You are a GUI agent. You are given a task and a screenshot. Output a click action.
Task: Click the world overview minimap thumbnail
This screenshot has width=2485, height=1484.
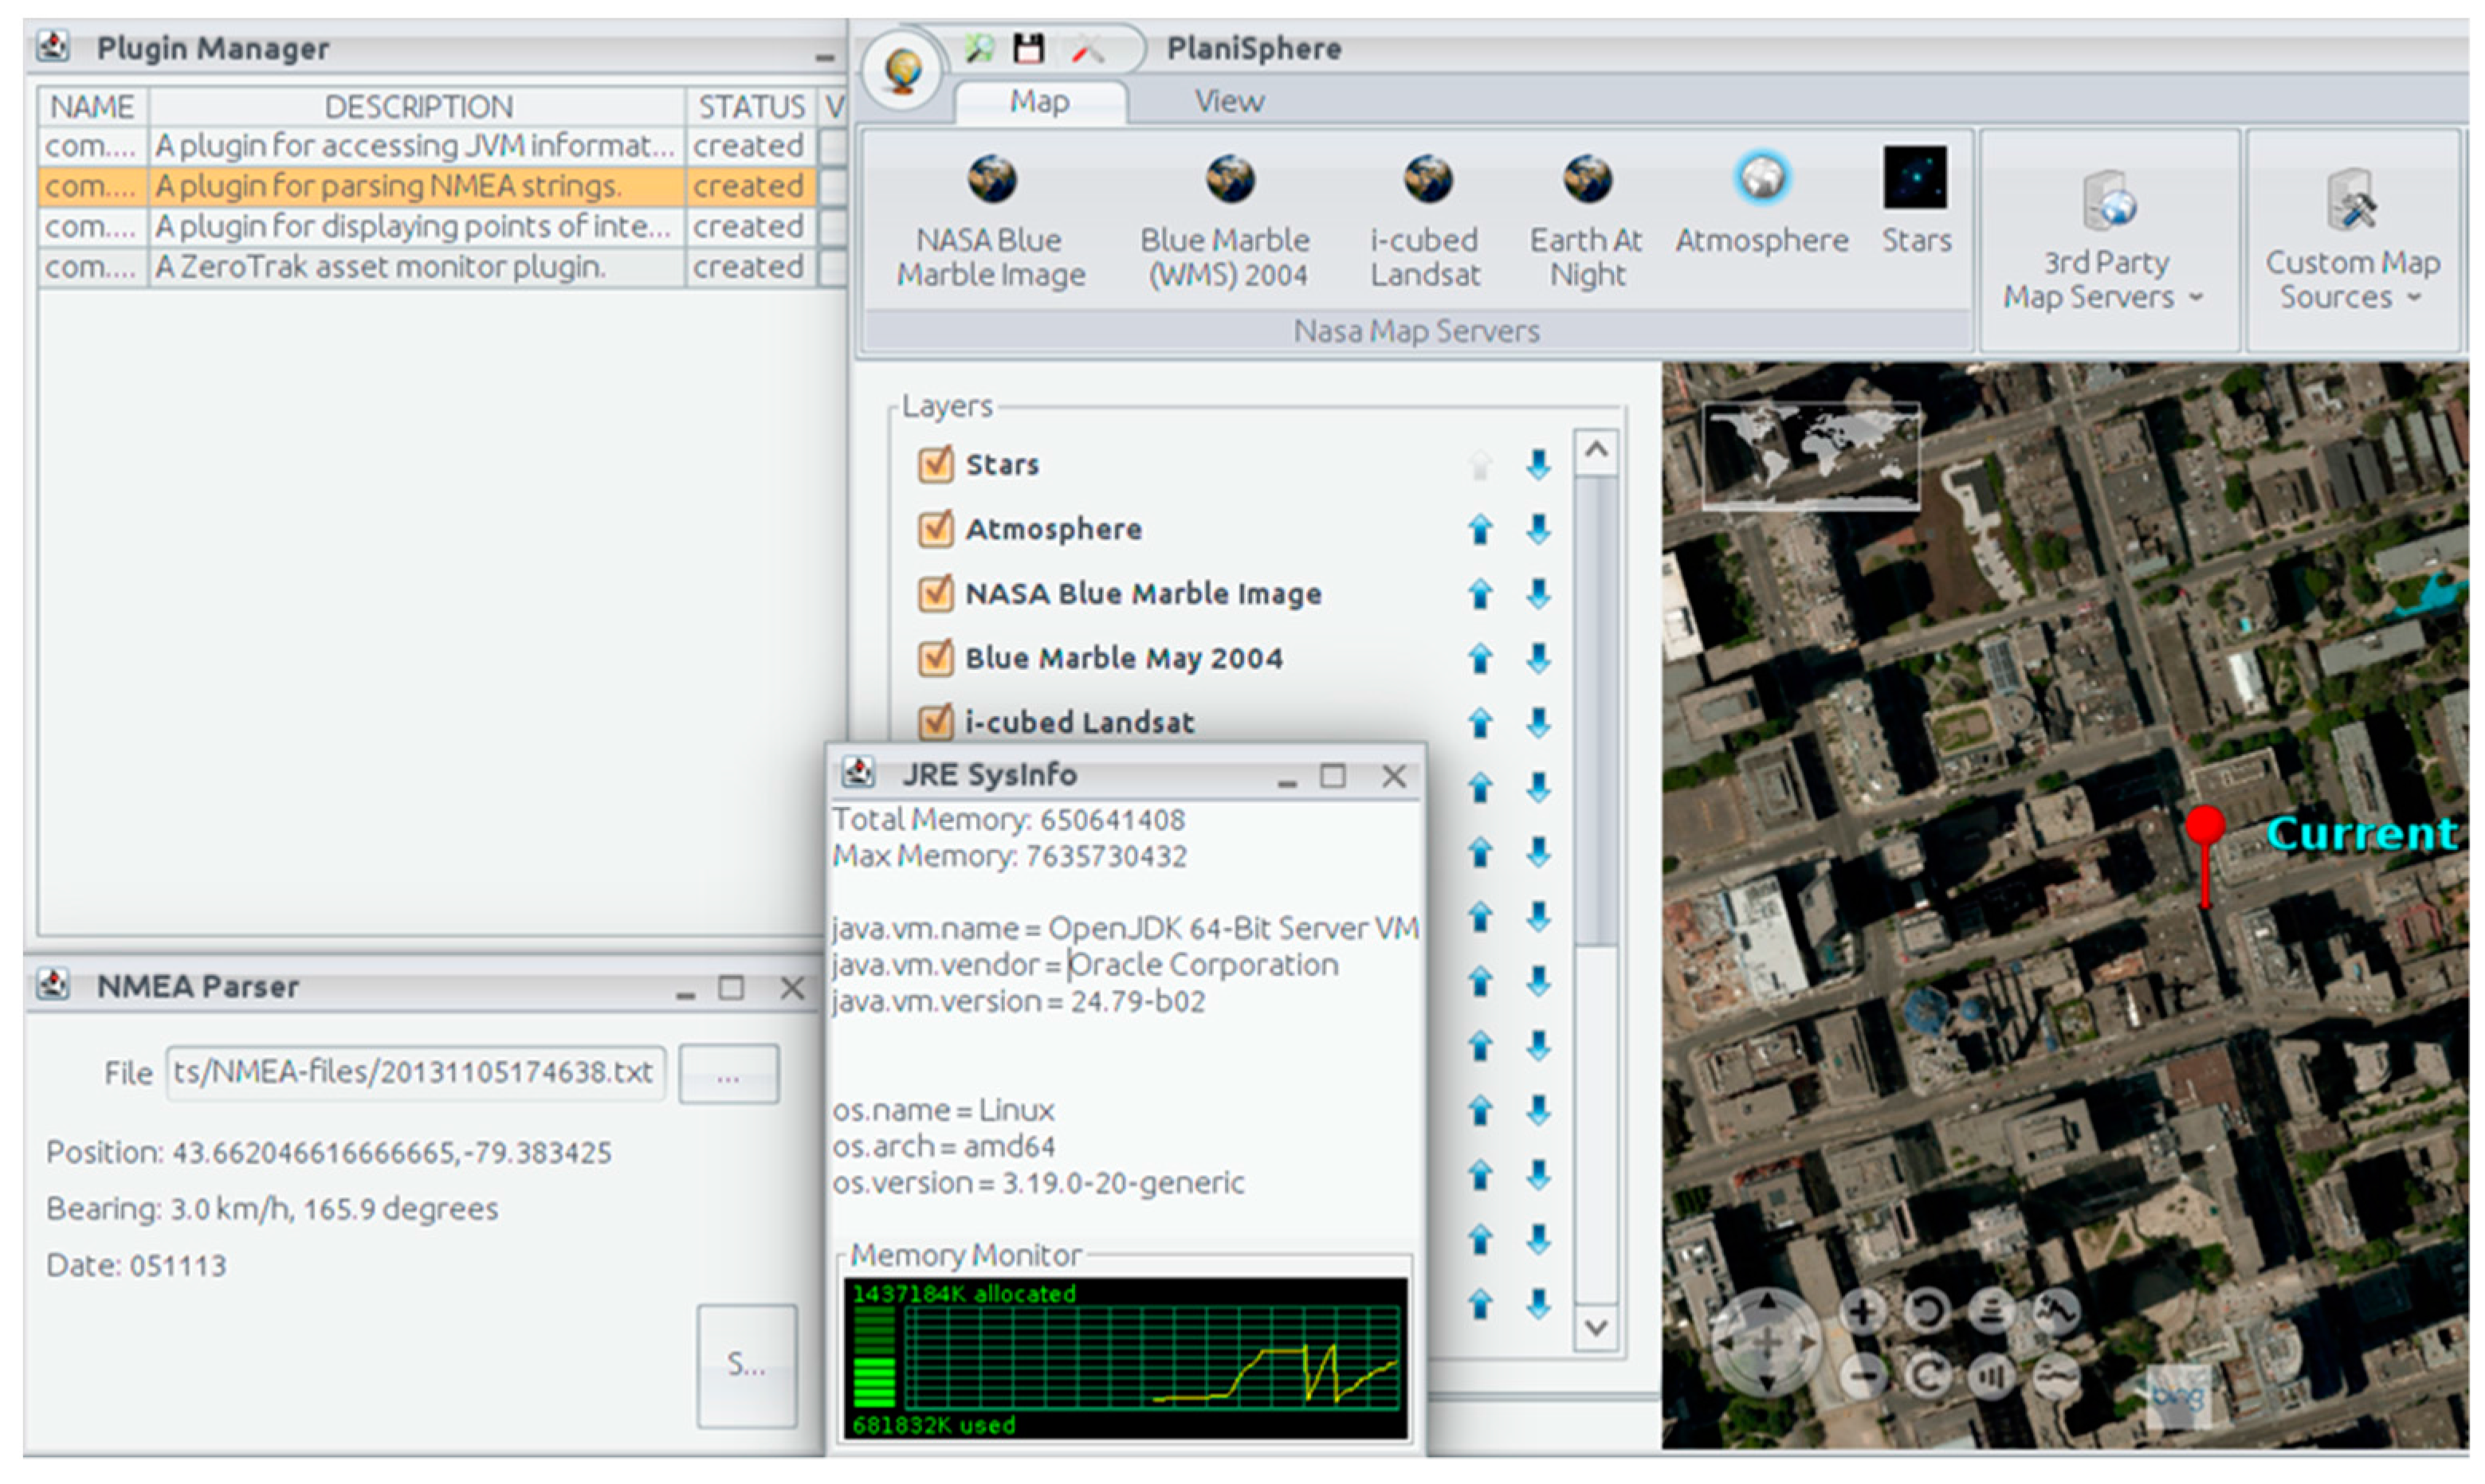click(x=1810, y=456)
